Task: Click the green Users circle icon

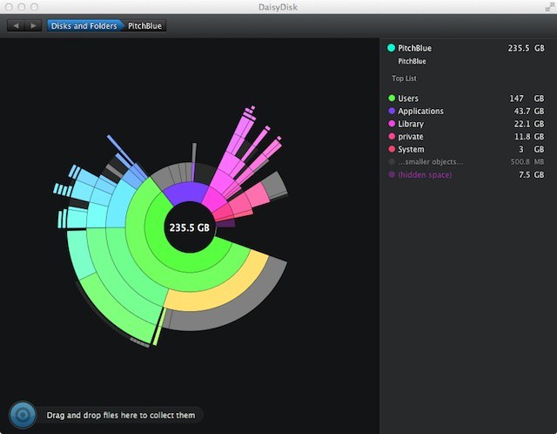Action: [392, 98]
